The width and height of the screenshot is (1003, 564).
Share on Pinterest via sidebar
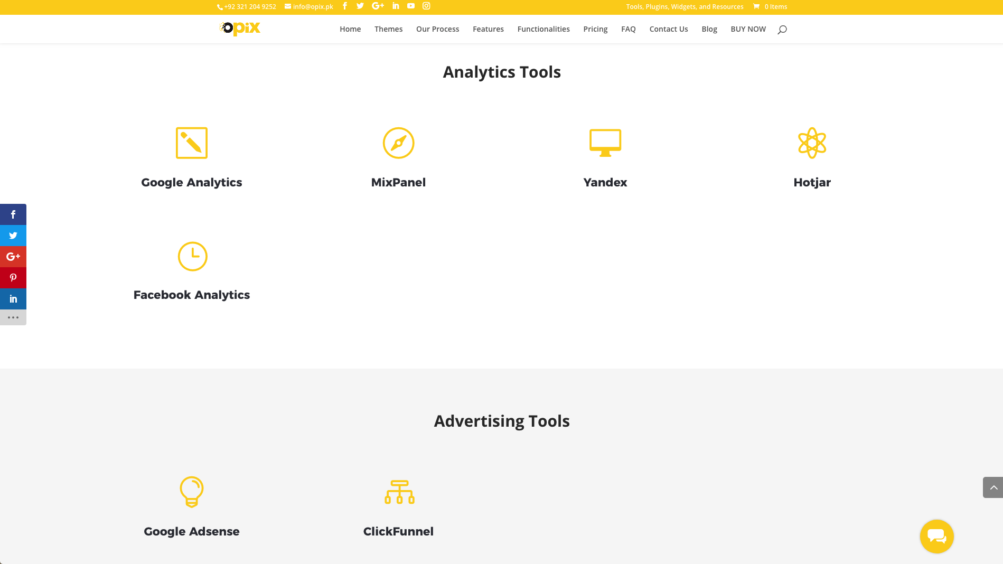[x=13, y=278]
